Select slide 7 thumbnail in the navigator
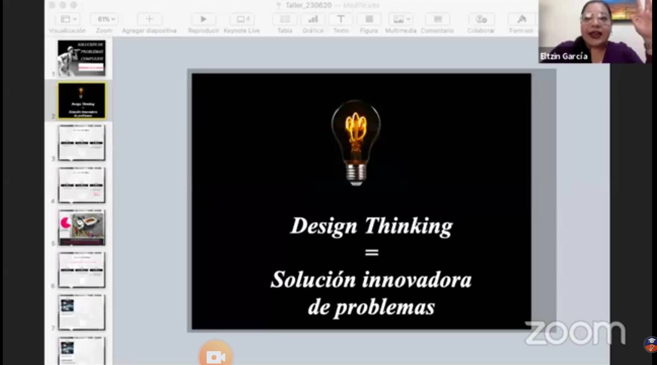657x365 pixels. coord(81,312)
